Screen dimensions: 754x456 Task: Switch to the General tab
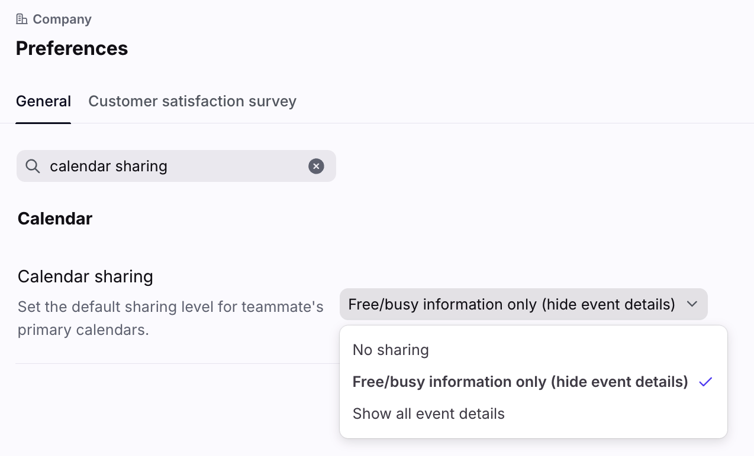click(43, 102)
